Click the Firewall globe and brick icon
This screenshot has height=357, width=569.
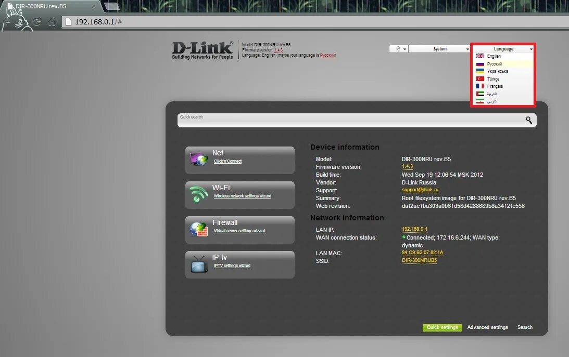pyautogui.click(x=199, y=229)
